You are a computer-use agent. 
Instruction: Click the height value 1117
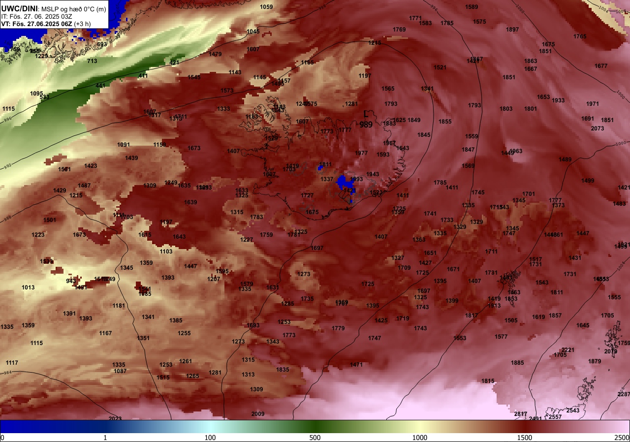click(x=12, y=363)
